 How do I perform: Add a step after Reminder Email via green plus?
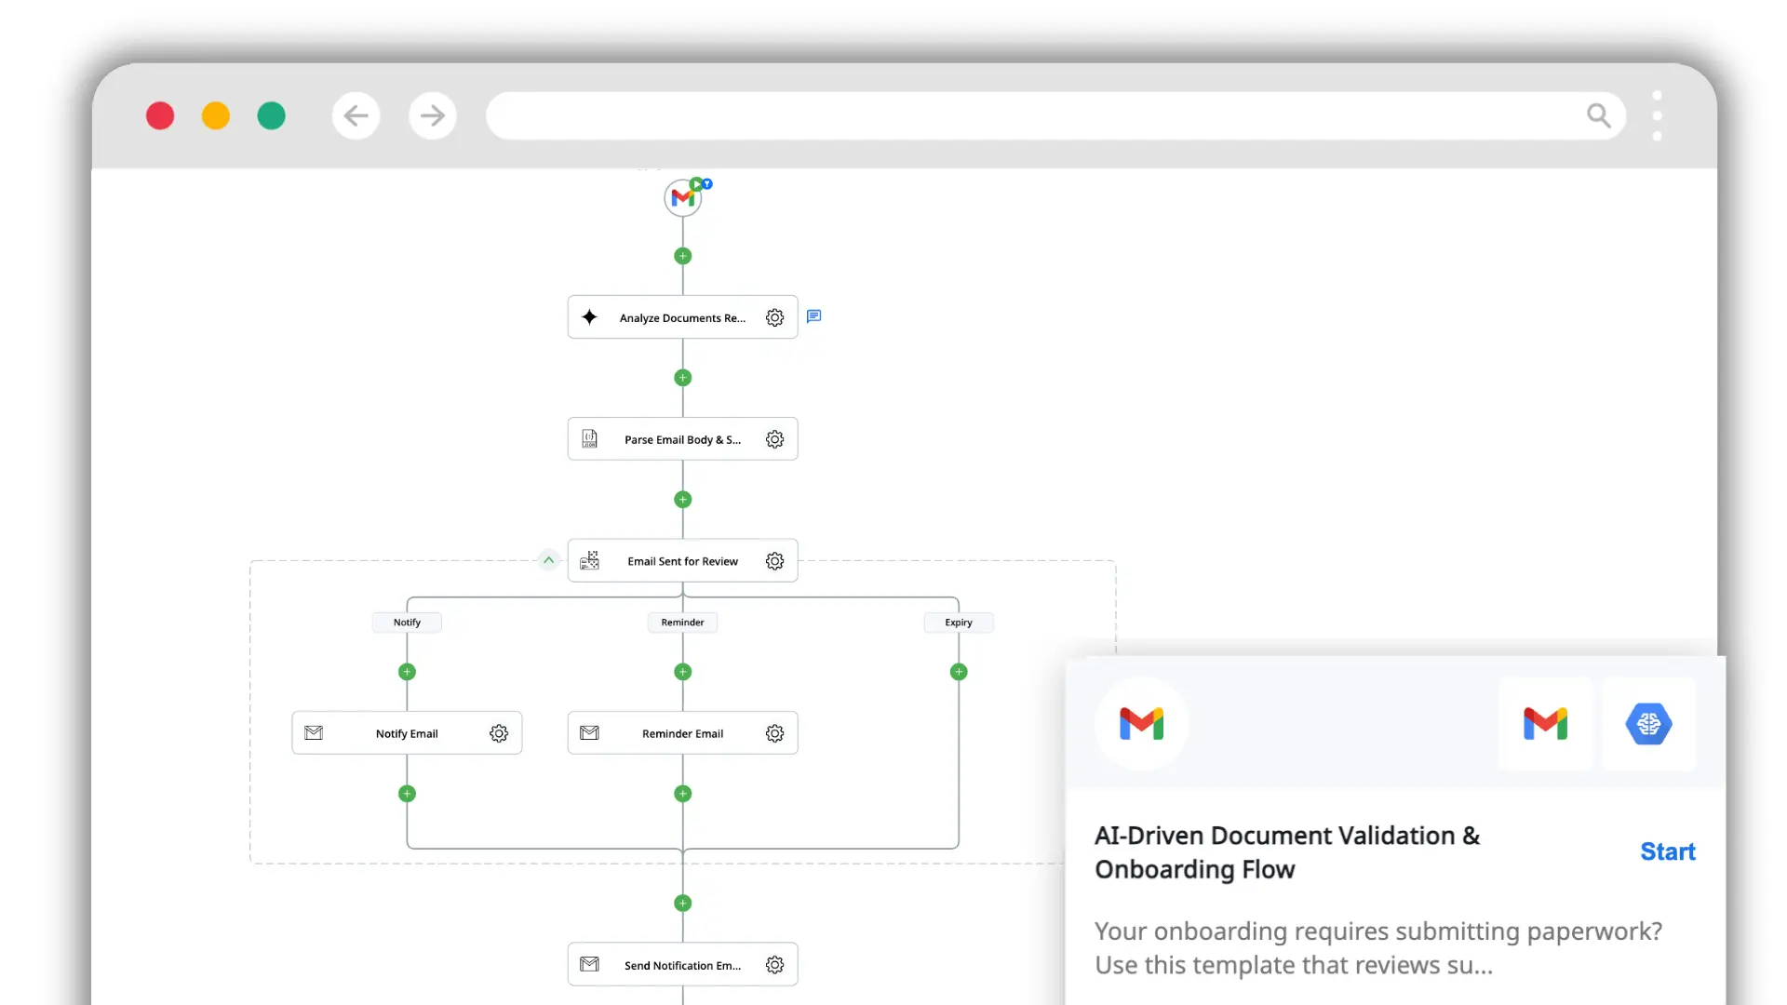[682, 794]
